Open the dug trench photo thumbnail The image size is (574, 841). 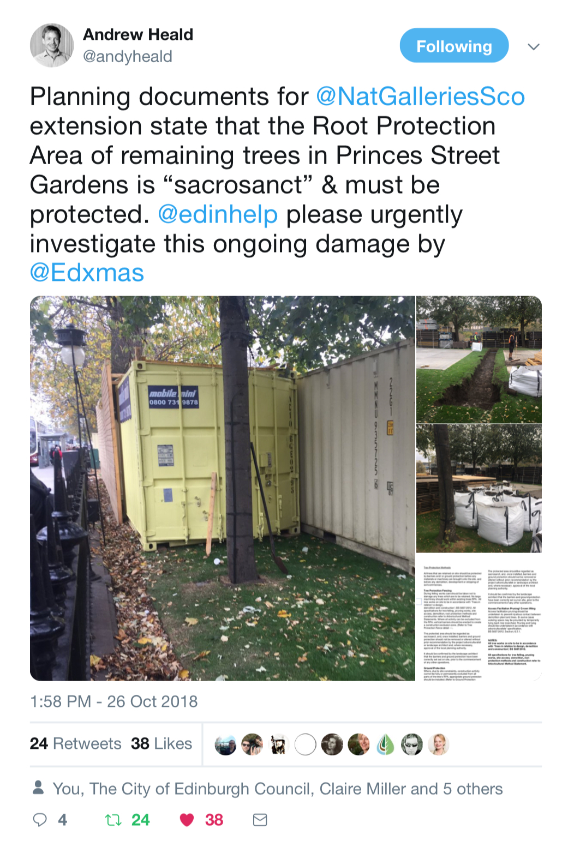[479, 359]
